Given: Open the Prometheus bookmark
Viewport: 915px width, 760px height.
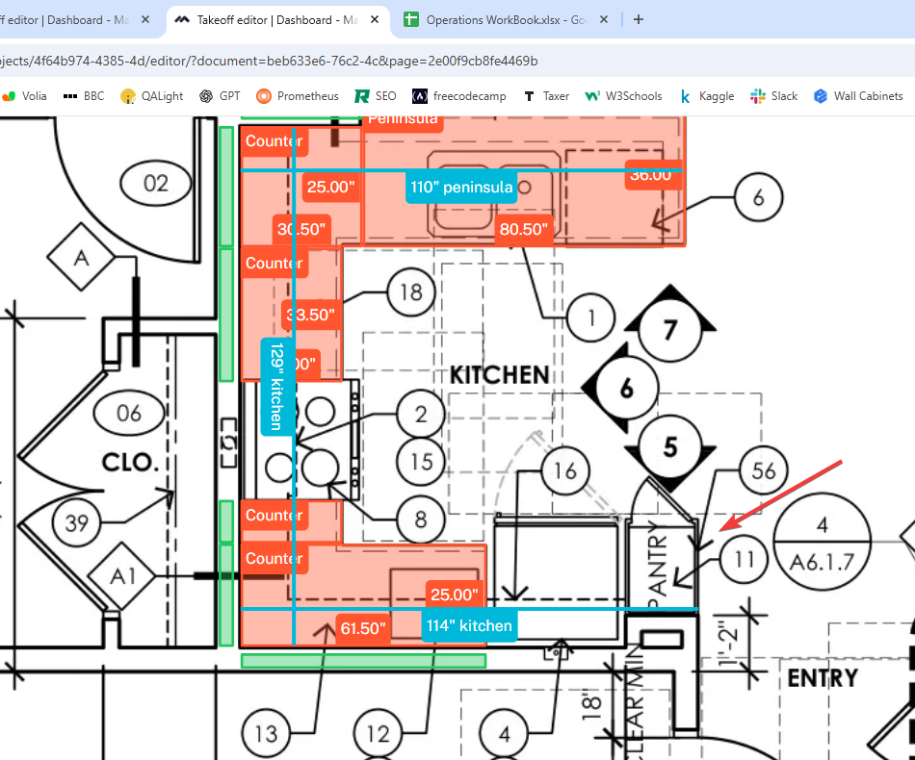Looking at the screenshot, I should tap(298, 96).
